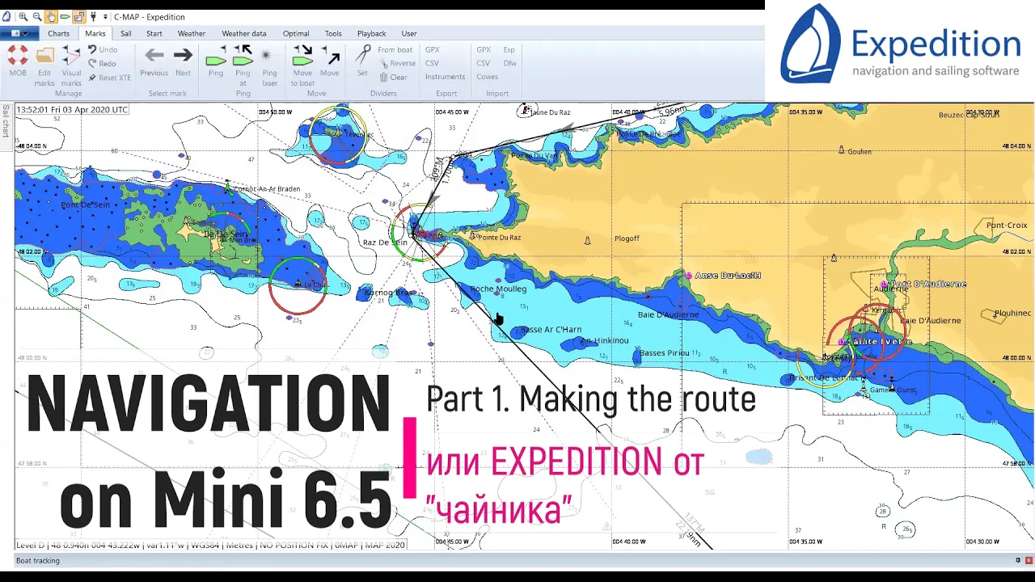Click the zoom in magnifier icon
Viewport: 1035px width, 582px height.
pyautogui.click(x=23, y=16)
